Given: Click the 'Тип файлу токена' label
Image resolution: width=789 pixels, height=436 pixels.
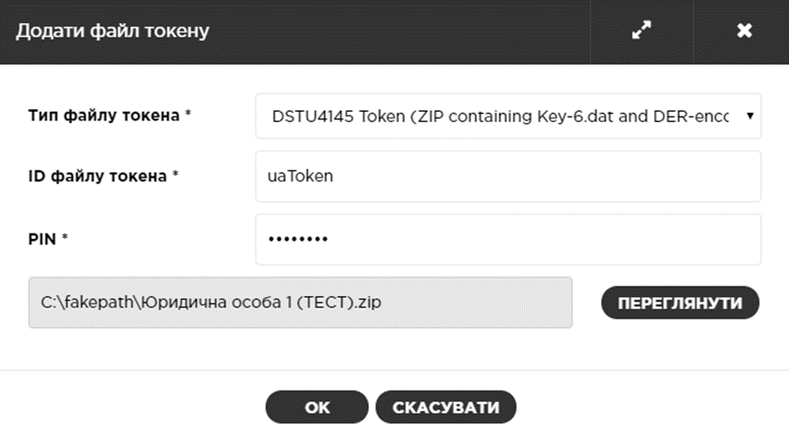Looking at the screenshot, I should click(x=102, y=116).
